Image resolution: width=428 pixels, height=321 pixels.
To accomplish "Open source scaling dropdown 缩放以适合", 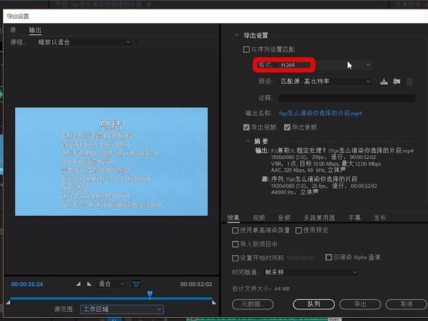I will click(x=84, y=42).
